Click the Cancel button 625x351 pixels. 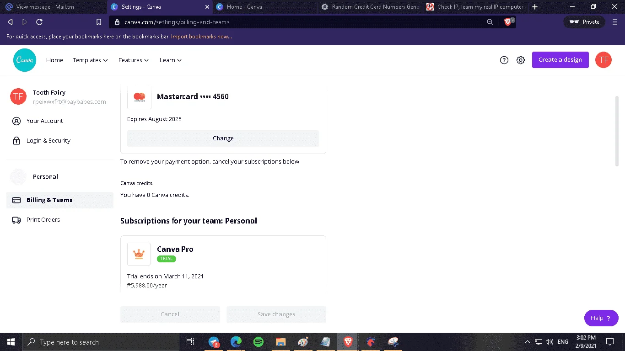click(x=170, y=314)
